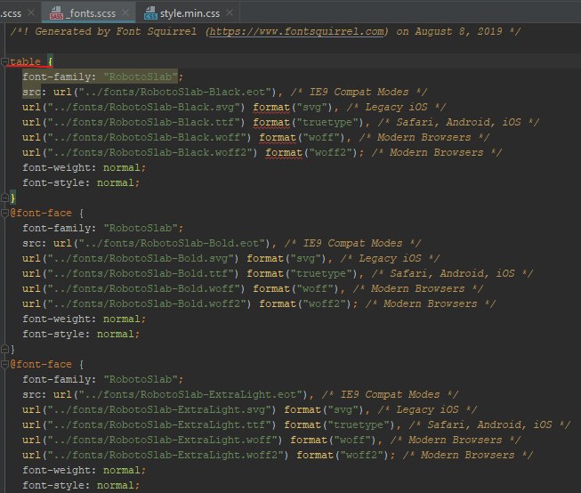Open the style.min.css tab
Image resolution: width=581 pixels, height=493 pixels.
click(190, 13)
